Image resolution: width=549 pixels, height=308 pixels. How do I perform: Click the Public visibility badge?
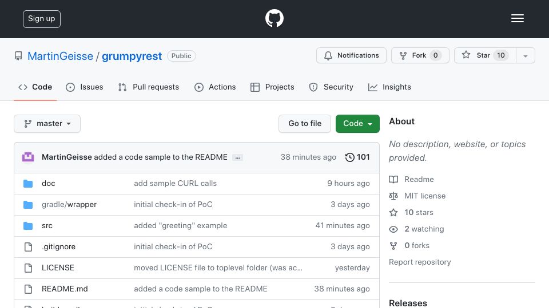tap(181, 56)
